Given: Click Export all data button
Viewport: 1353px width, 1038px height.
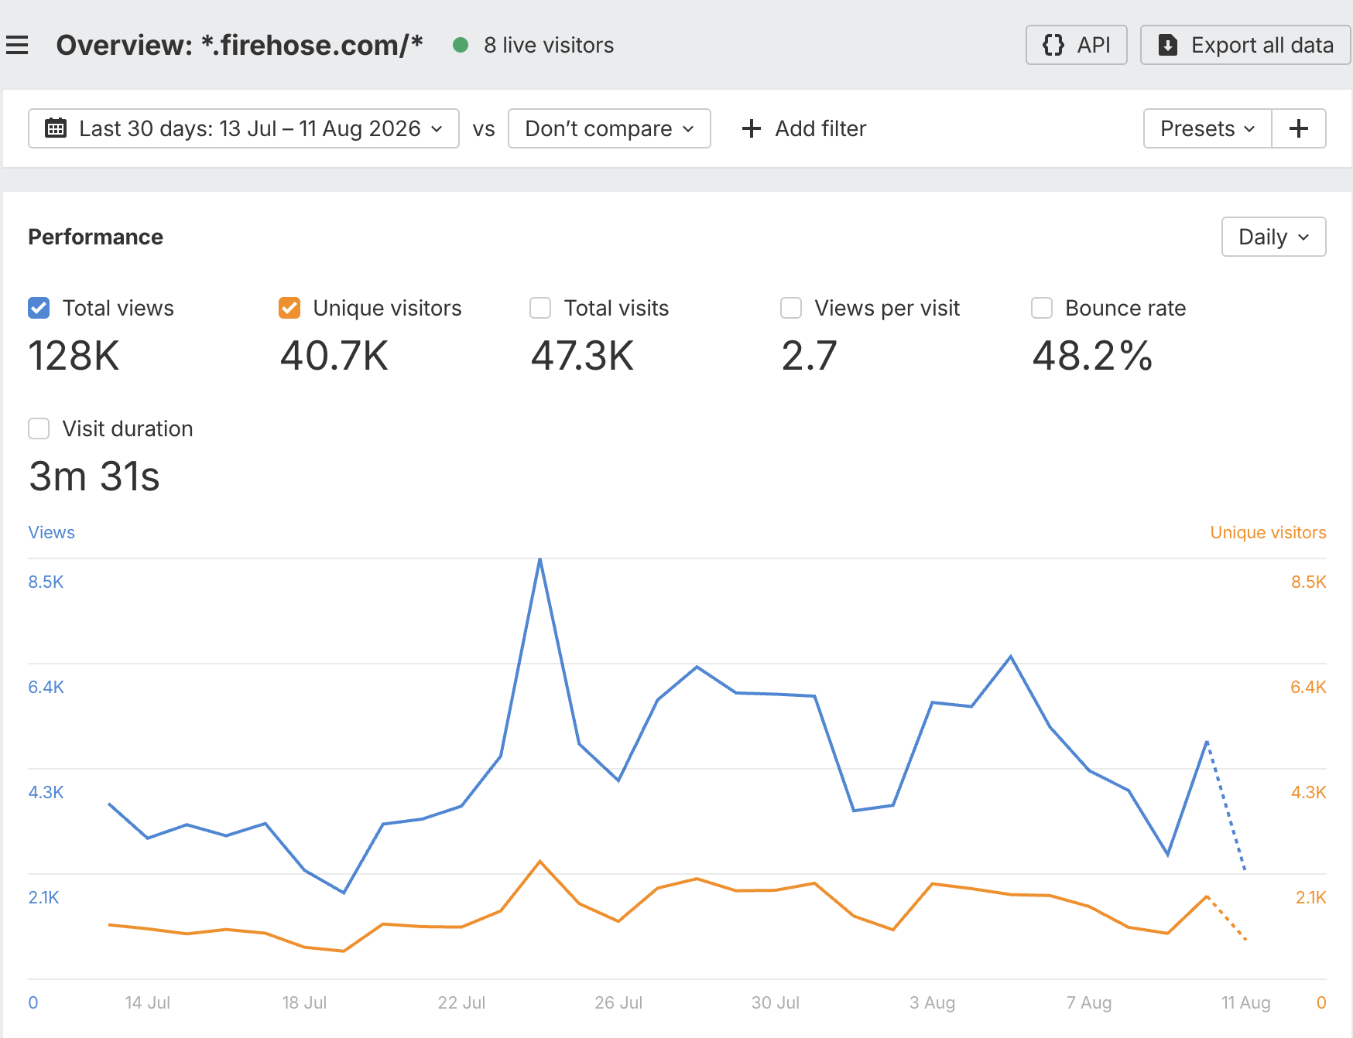Looking at the screenshot, I should (1245, 45).
